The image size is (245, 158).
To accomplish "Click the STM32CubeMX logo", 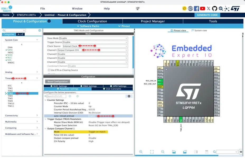I will [x=7, y=9].
